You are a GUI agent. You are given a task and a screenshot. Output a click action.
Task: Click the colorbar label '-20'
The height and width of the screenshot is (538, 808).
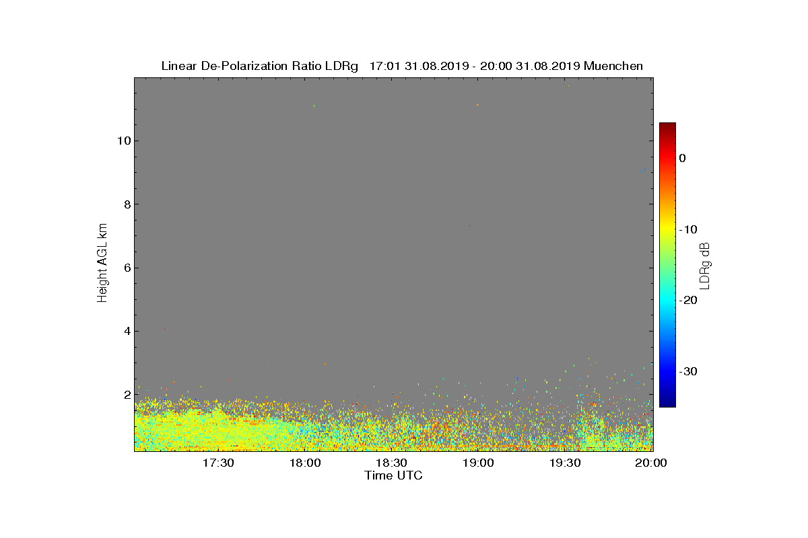(688, 300)
